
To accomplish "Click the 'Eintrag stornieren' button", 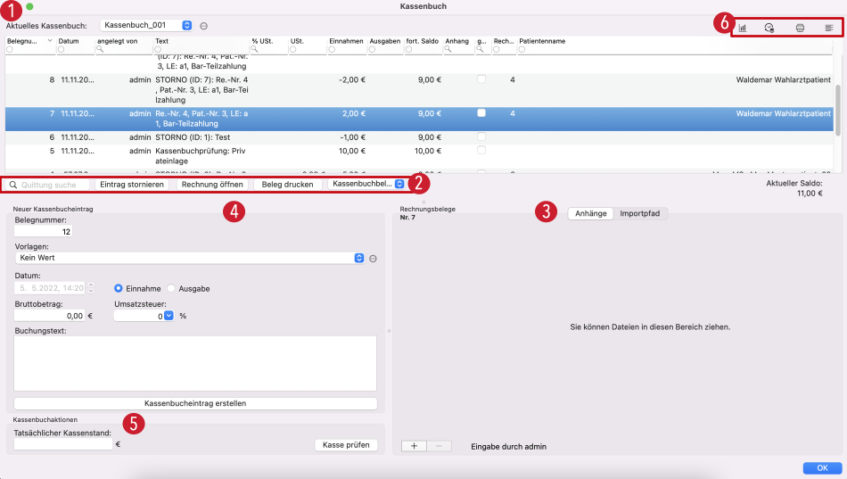I will click(x=131, y=185).
